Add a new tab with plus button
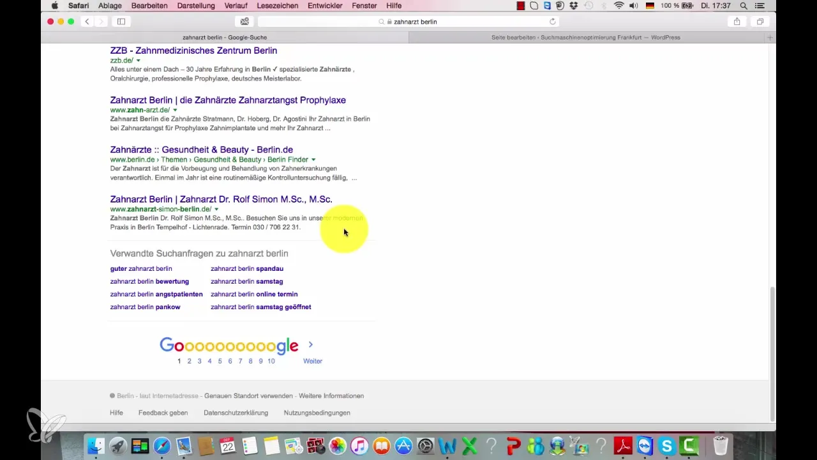The width and height of the screenshot is (817, 460). coord(770,38)
